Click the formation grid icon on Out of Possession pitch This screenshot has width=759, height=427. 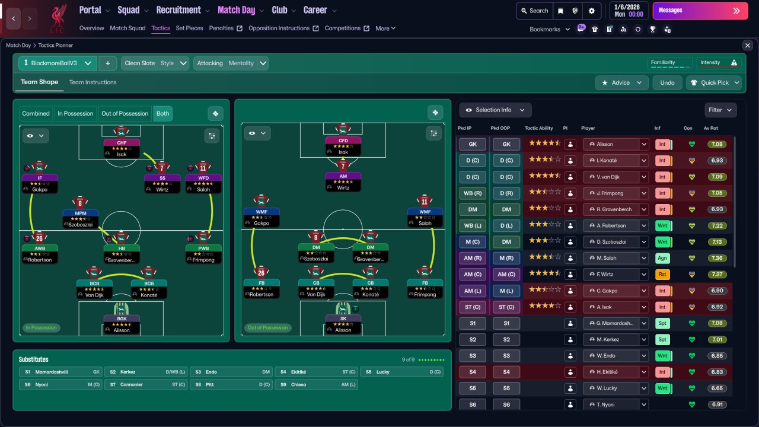tap(433, 133)
